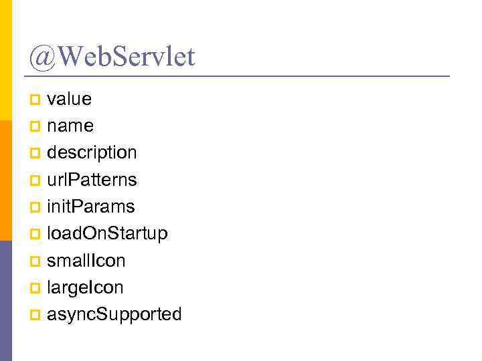Select the bullet marker next to description
482x361 pixels.
pos(35,154)
